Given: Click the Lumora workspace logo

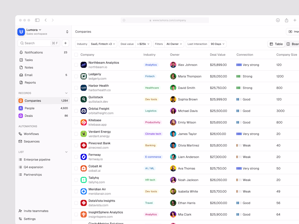Looking at the screenshot, I should pyautogui.click(x=21, y=32).
